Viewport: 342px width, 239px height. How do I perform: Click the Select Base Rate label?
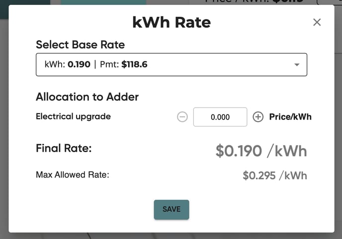point(80,45)
